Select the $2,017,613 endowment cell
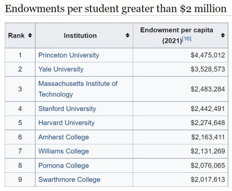The height and width of the screenshot is (191, 232). [180, 179]
